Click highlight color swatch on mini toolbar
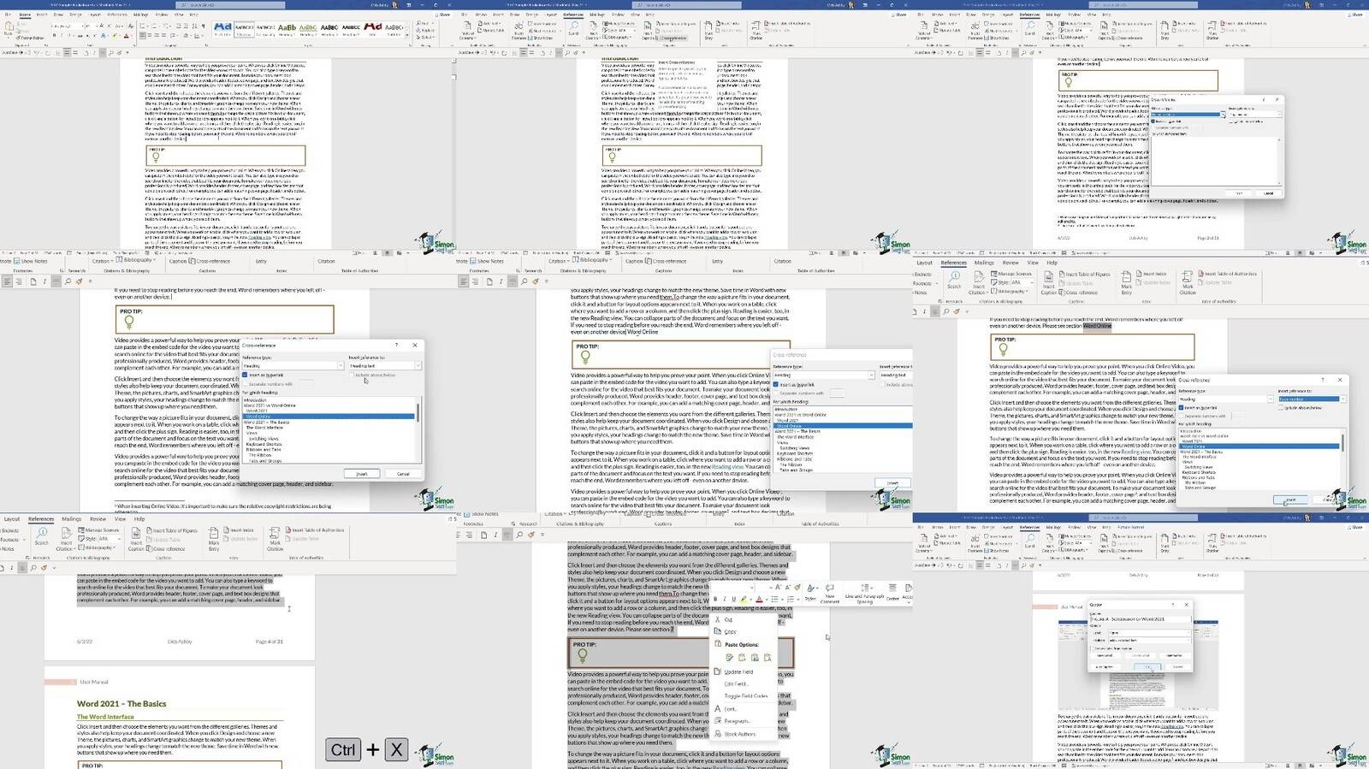The width and height of the screenshot is (1369, 769). 744,599
